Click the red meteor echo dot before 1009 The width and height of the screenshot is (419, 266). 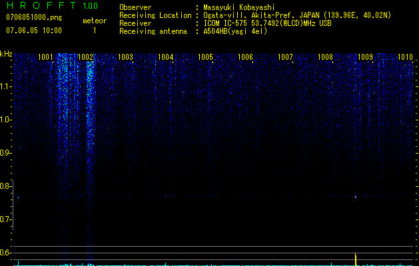[356, 197]
